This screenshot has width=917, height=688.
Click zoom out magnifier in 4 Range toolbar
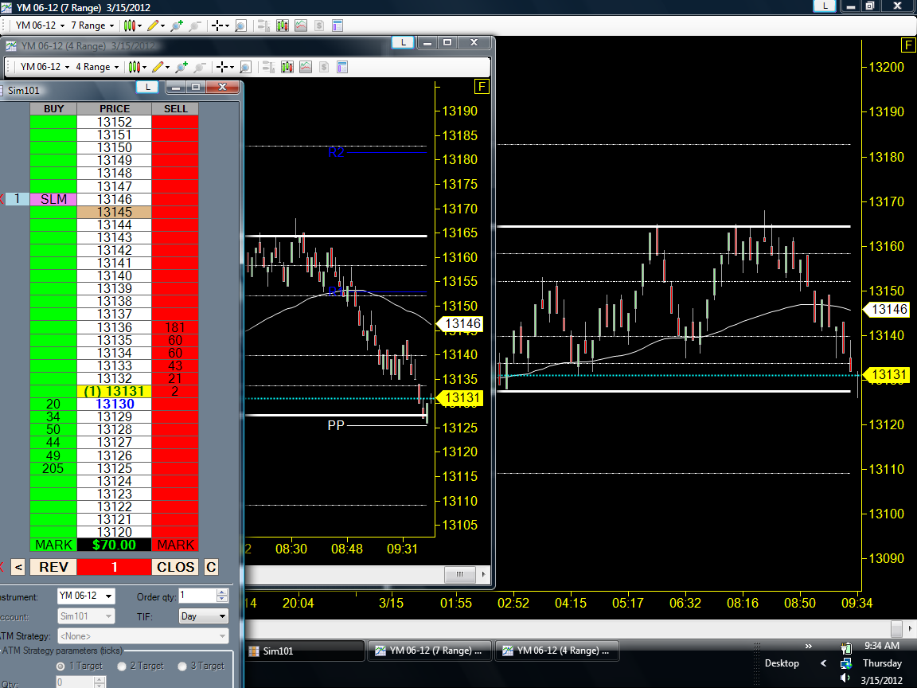(200, 67)
